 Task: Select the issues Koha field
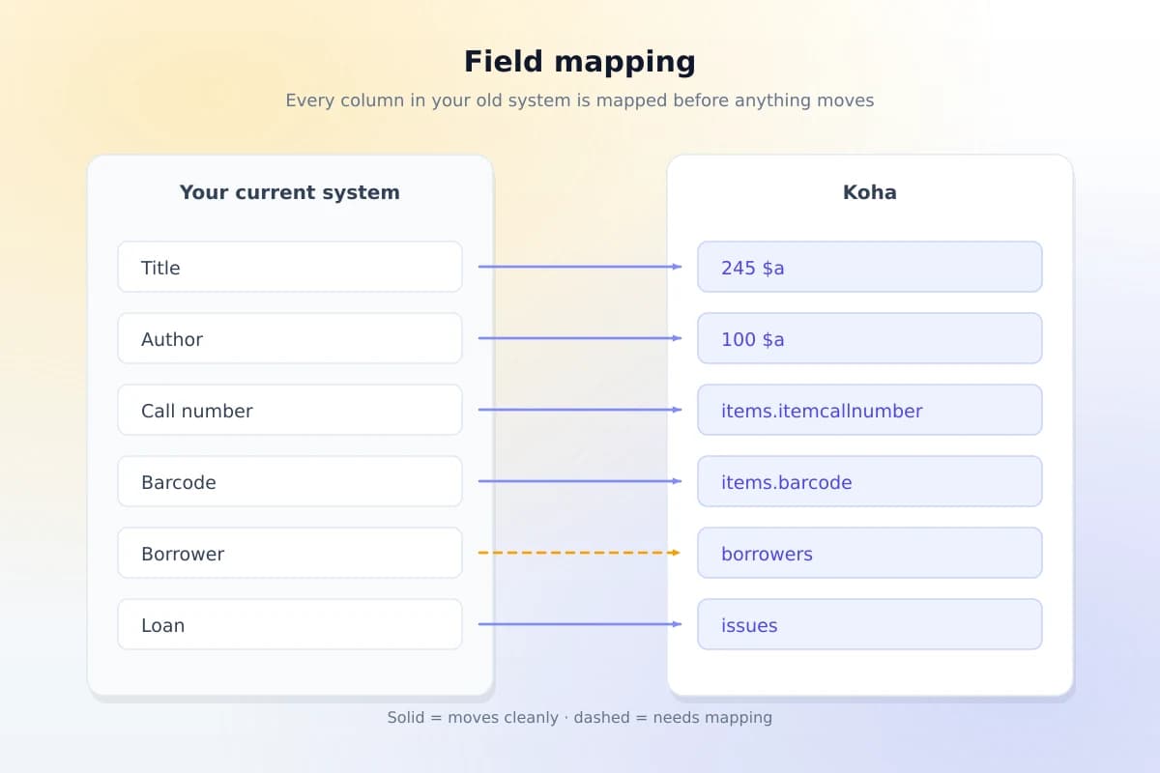click(x=870, y=624)
